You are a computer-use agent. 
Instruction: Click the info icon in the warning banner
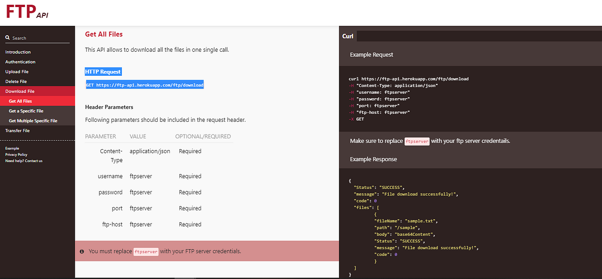coord(82,251)
